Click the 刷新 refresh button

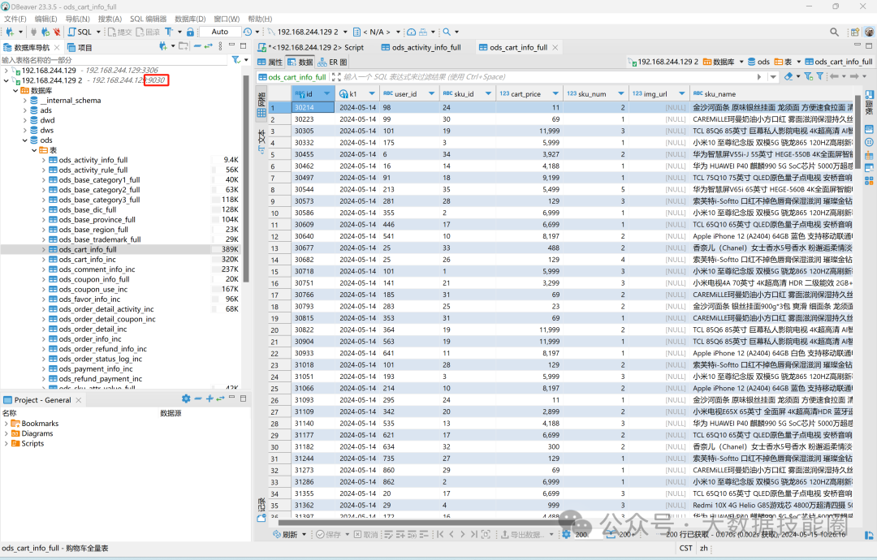285,534
